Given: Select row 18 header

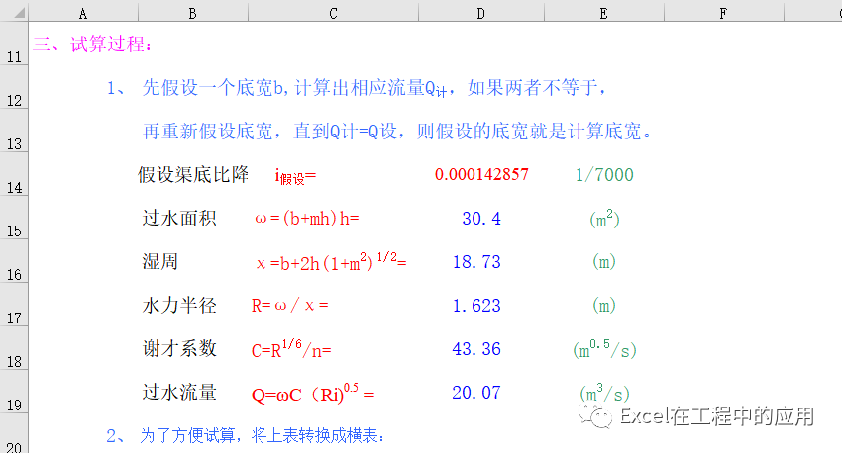Looking at the screenshot, I should click(14, 348).
